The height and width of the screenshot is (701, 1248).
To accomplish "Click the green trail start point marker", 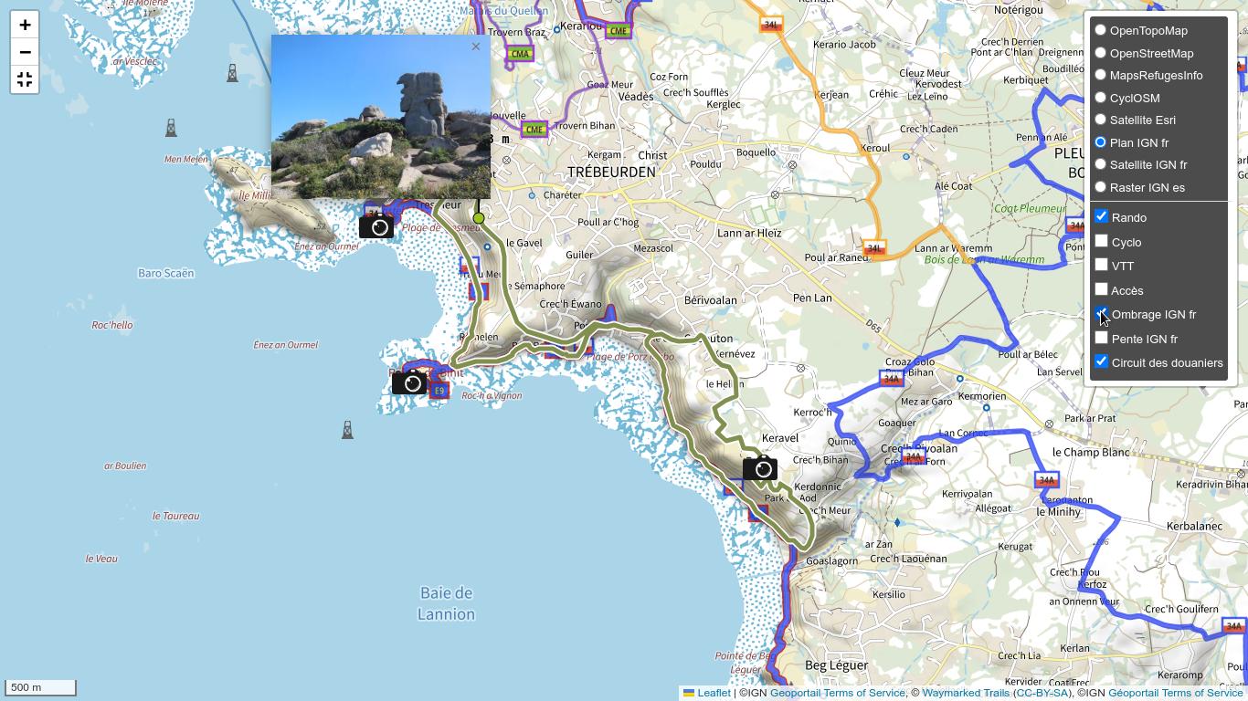I will pos(479,218).
